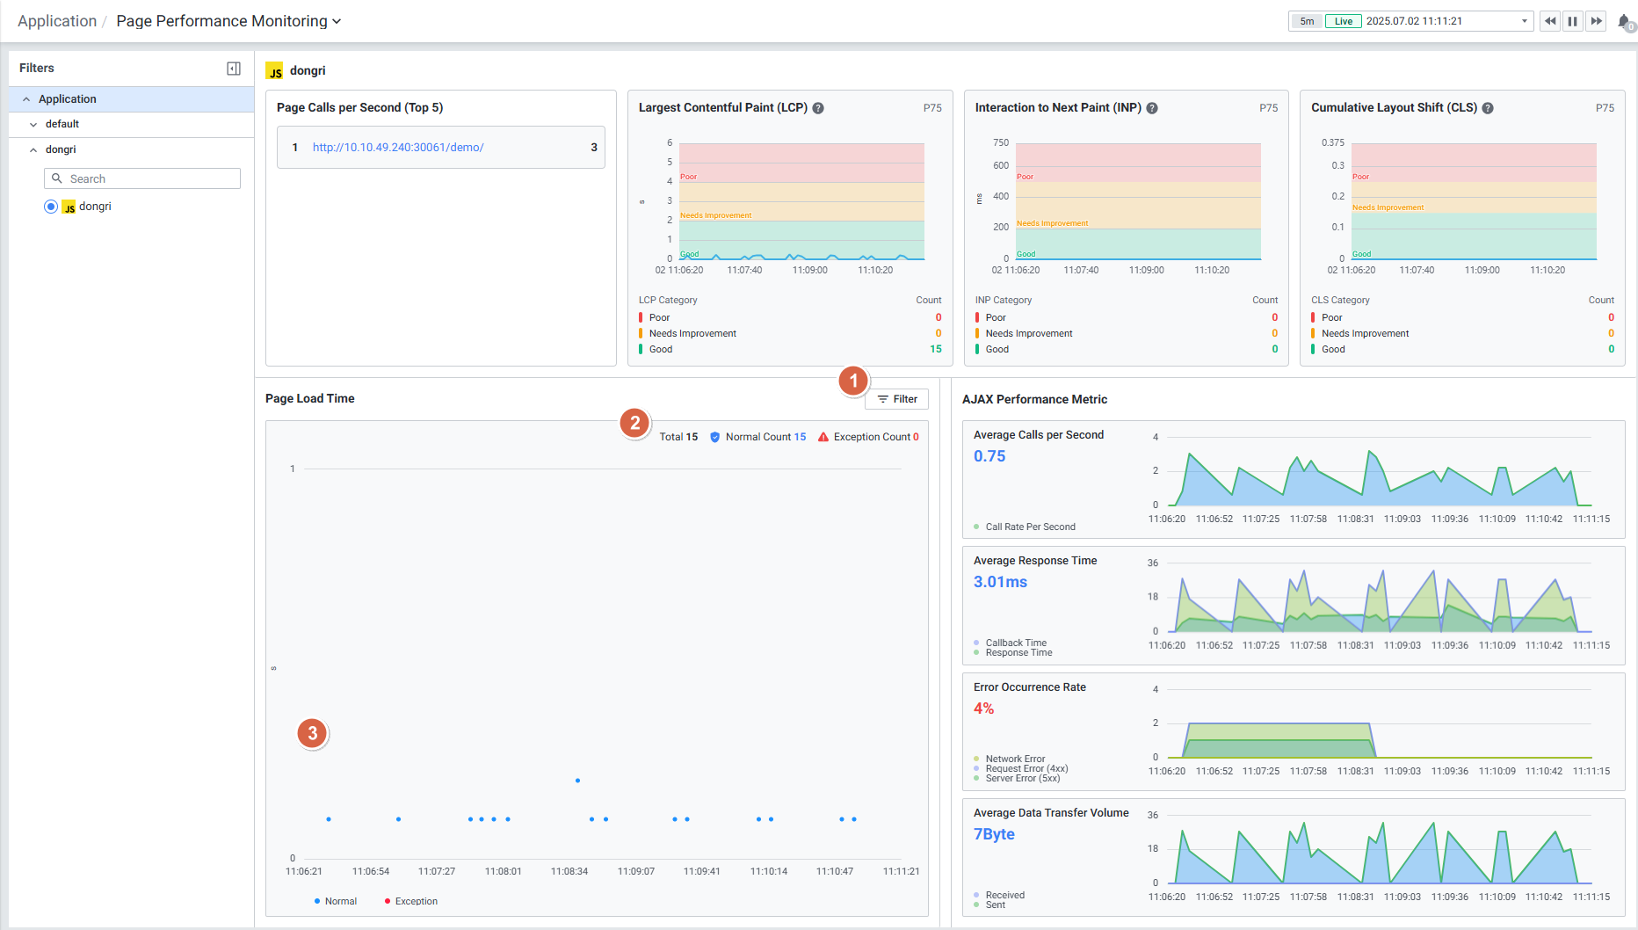The height and width of the screenshot is (930, 1638).
Task: Collapse the Application filter section
Action: [x=26, y=99]
